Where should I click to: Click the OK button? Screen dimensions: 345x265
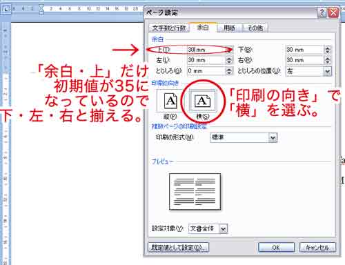point(276,248)
